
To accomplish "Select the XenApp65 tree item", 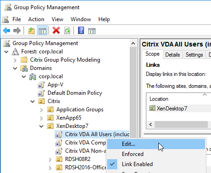I will point(69,118).
